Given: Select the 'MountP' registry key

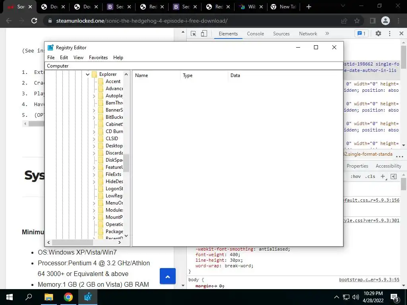Looking at the screenshot, I should pos(114,217).
